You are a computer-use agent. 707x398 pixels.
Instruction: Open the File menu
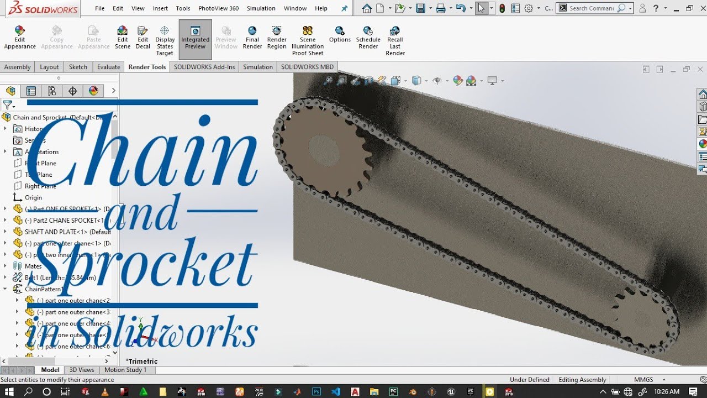[x=99, y=8]
